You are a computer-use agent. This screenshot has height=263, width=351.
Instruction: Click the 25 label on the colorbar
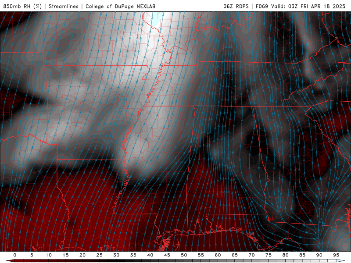click(x=100, y=255)
